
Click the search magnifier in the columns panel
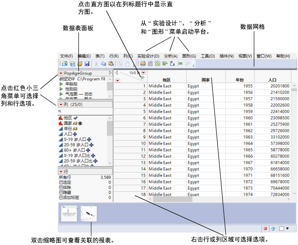(x=60, y=111)
